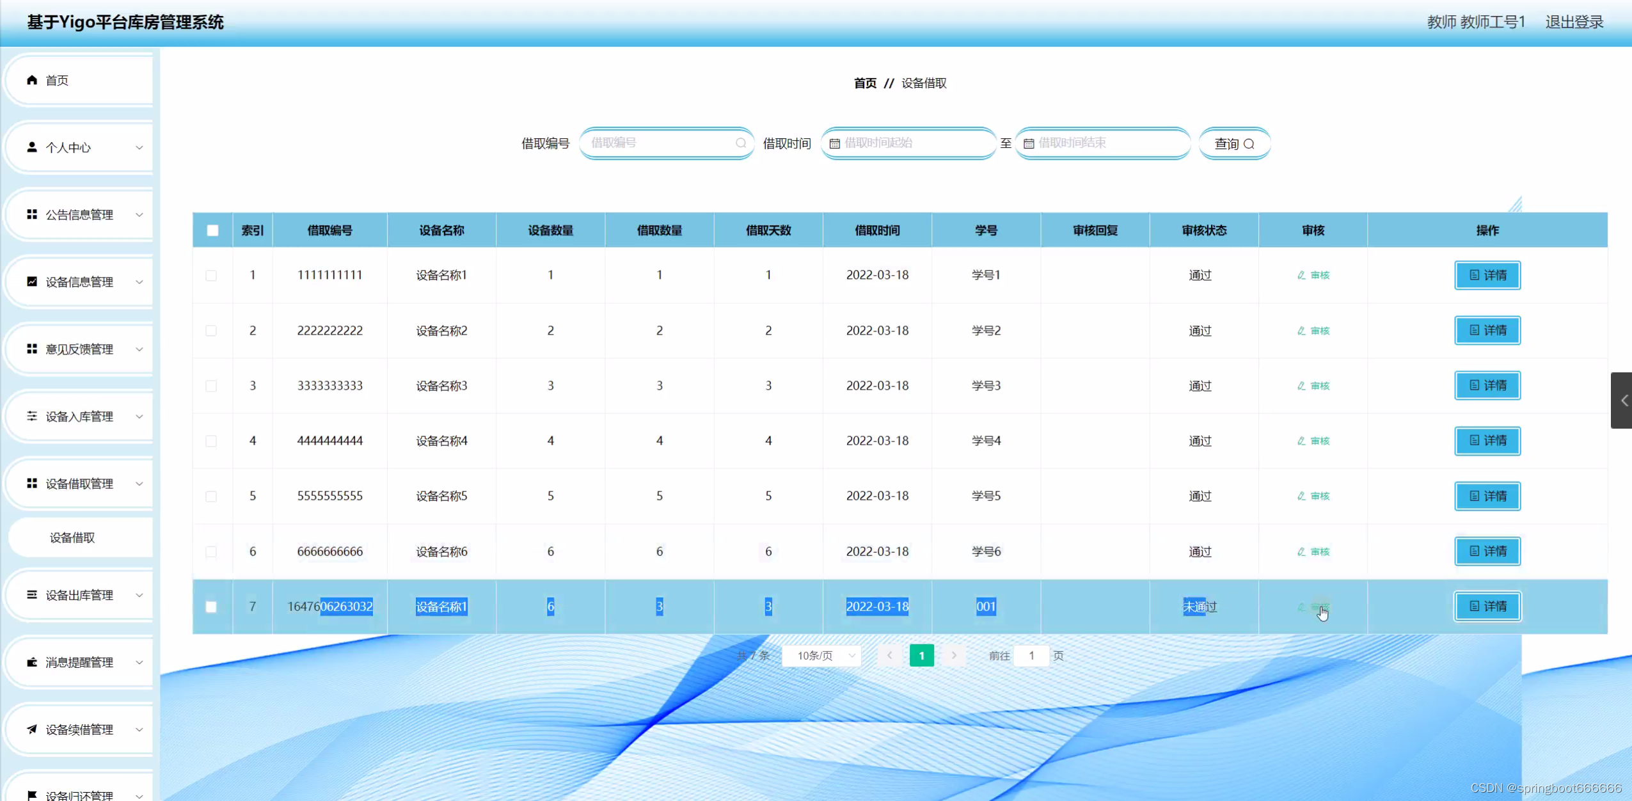Click the 详情 button in row 4
The image size is (1632, 801).
(x=1487, y=441)
